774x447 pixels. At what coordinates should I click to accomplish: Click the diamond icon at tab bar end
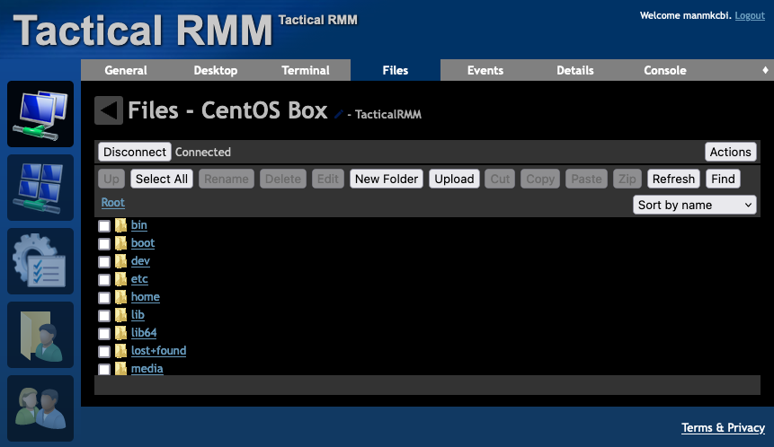(x=765, y=70)
